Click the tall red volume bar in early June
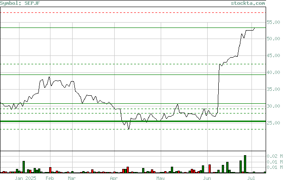Screen dimensions: 290x180 tap(209, 169)
